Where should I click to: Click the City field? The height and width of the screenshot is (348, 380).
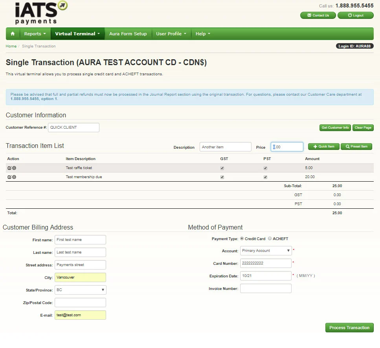80,277
